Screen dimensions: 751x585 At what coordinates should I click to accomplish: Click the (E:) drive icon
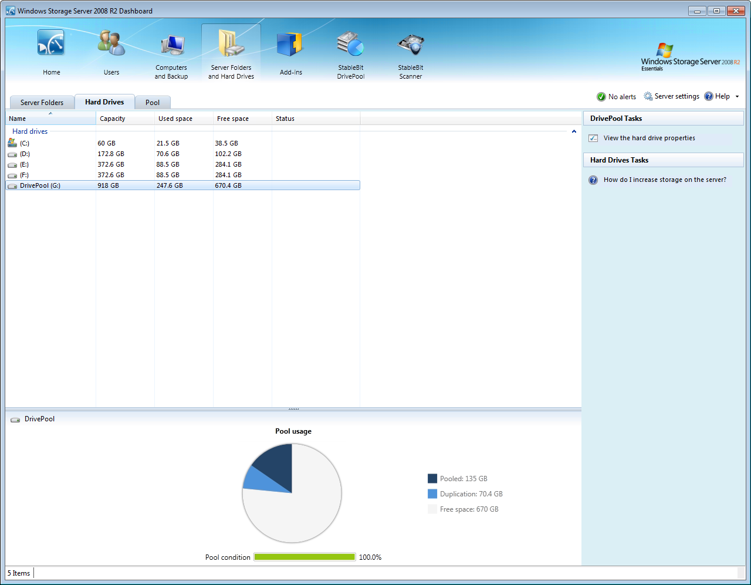[x=12, y=164]
